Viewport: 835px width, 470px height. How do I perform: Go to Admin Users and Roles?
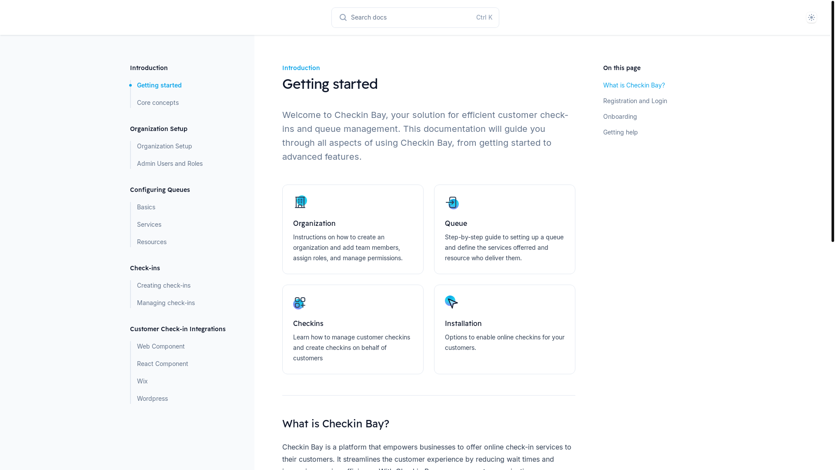170,164
